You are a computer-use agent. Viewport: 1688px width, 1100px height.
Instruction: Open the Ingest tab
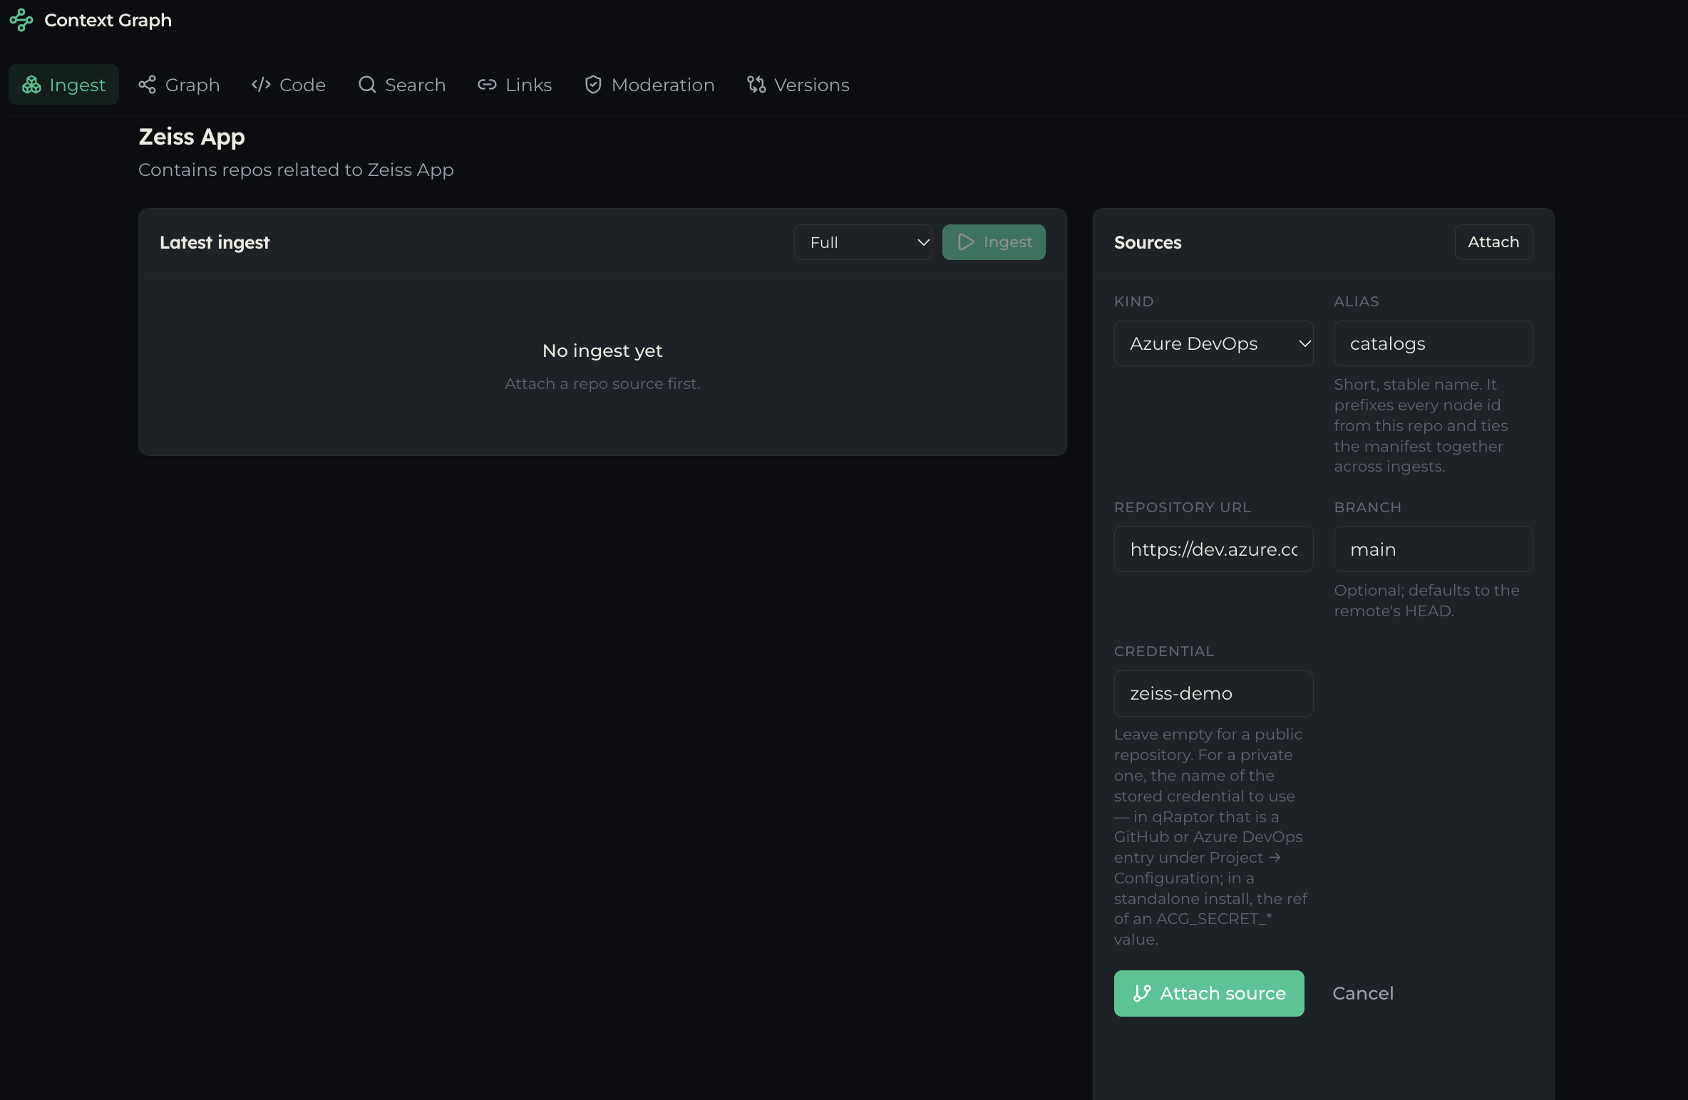pos(63,85)
